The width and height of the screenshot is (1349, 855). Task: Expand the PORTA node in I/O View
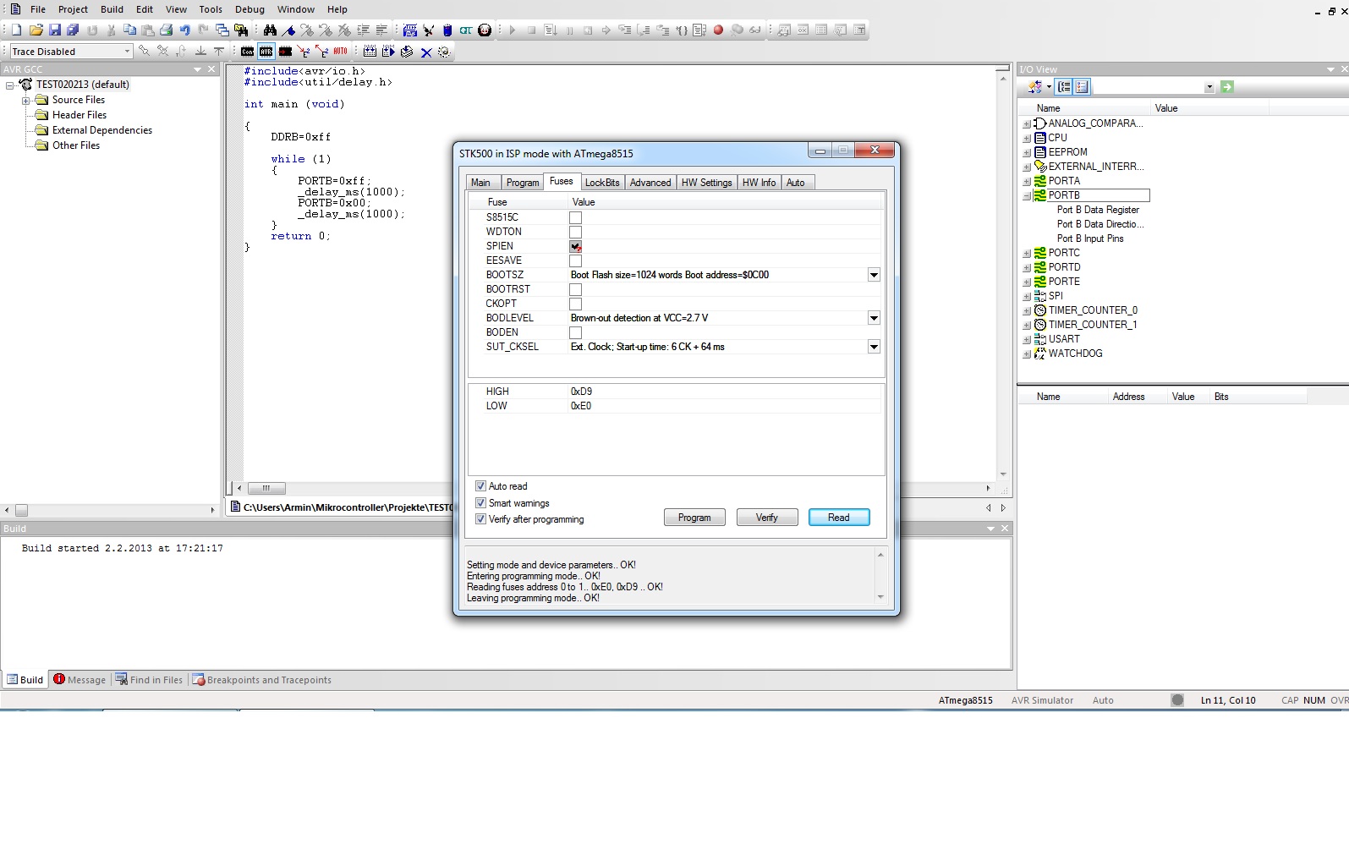pos(1027,181)
